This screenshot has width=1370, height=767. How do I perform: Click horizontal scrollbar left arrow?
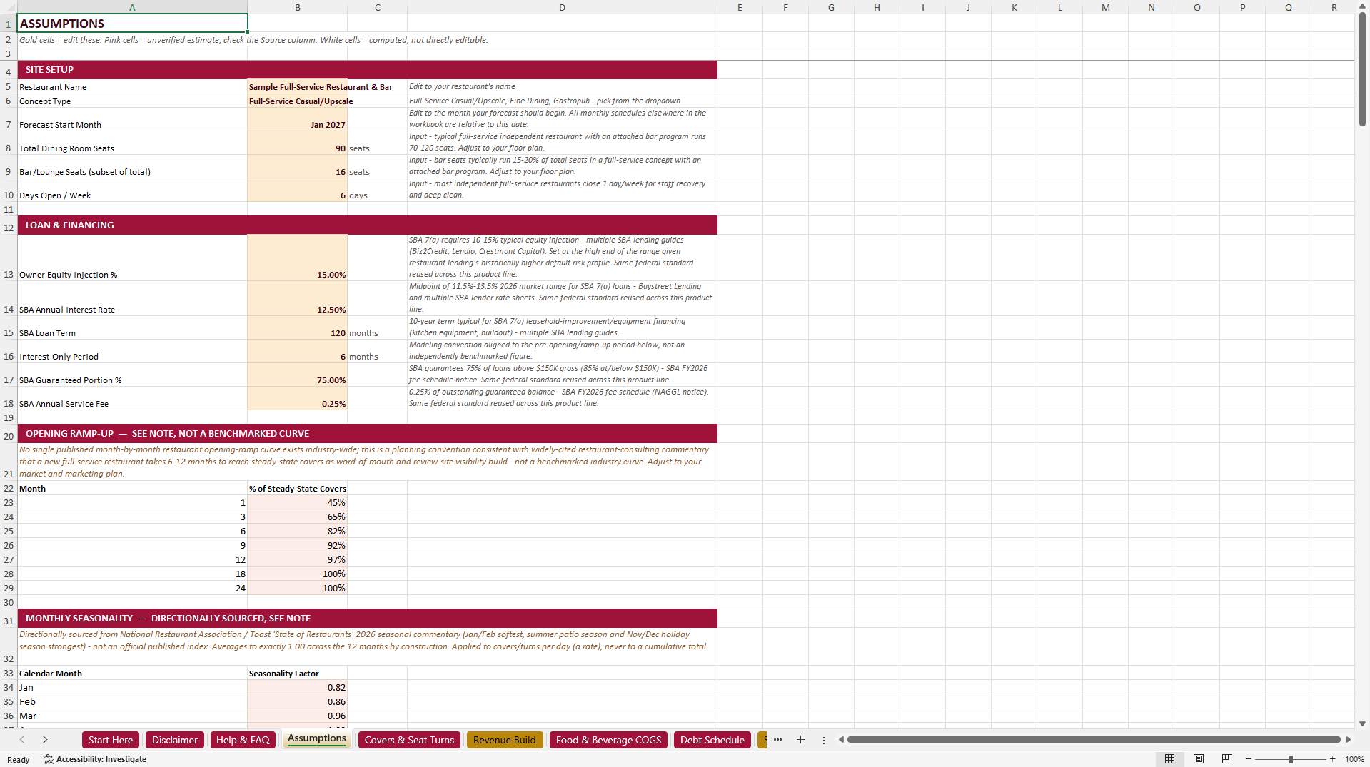point(841,740)
